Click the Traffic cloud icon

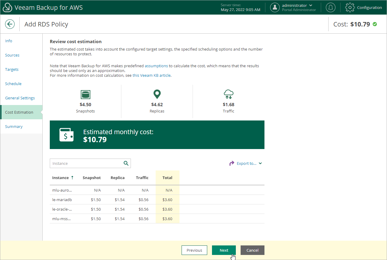pos(228,94)
